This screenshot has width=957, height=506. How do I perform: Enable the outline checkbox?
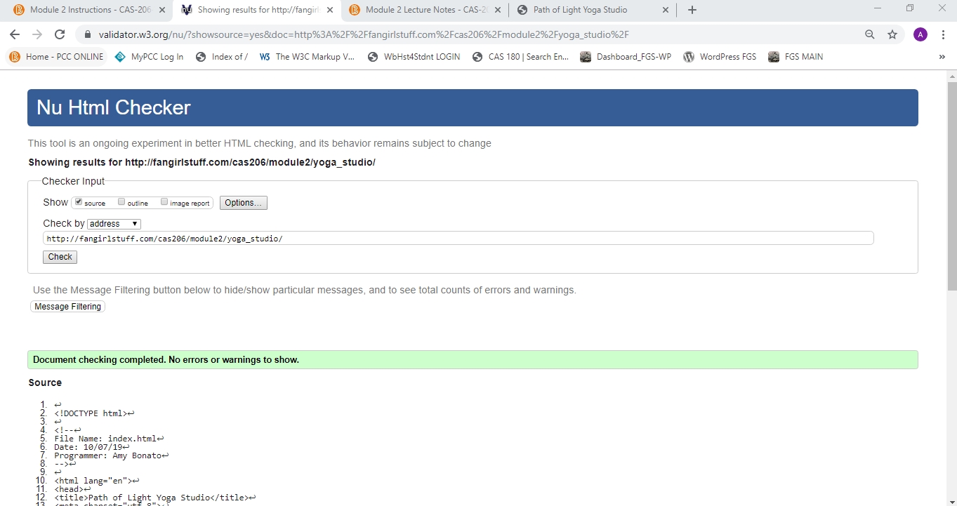click(121, 202)
